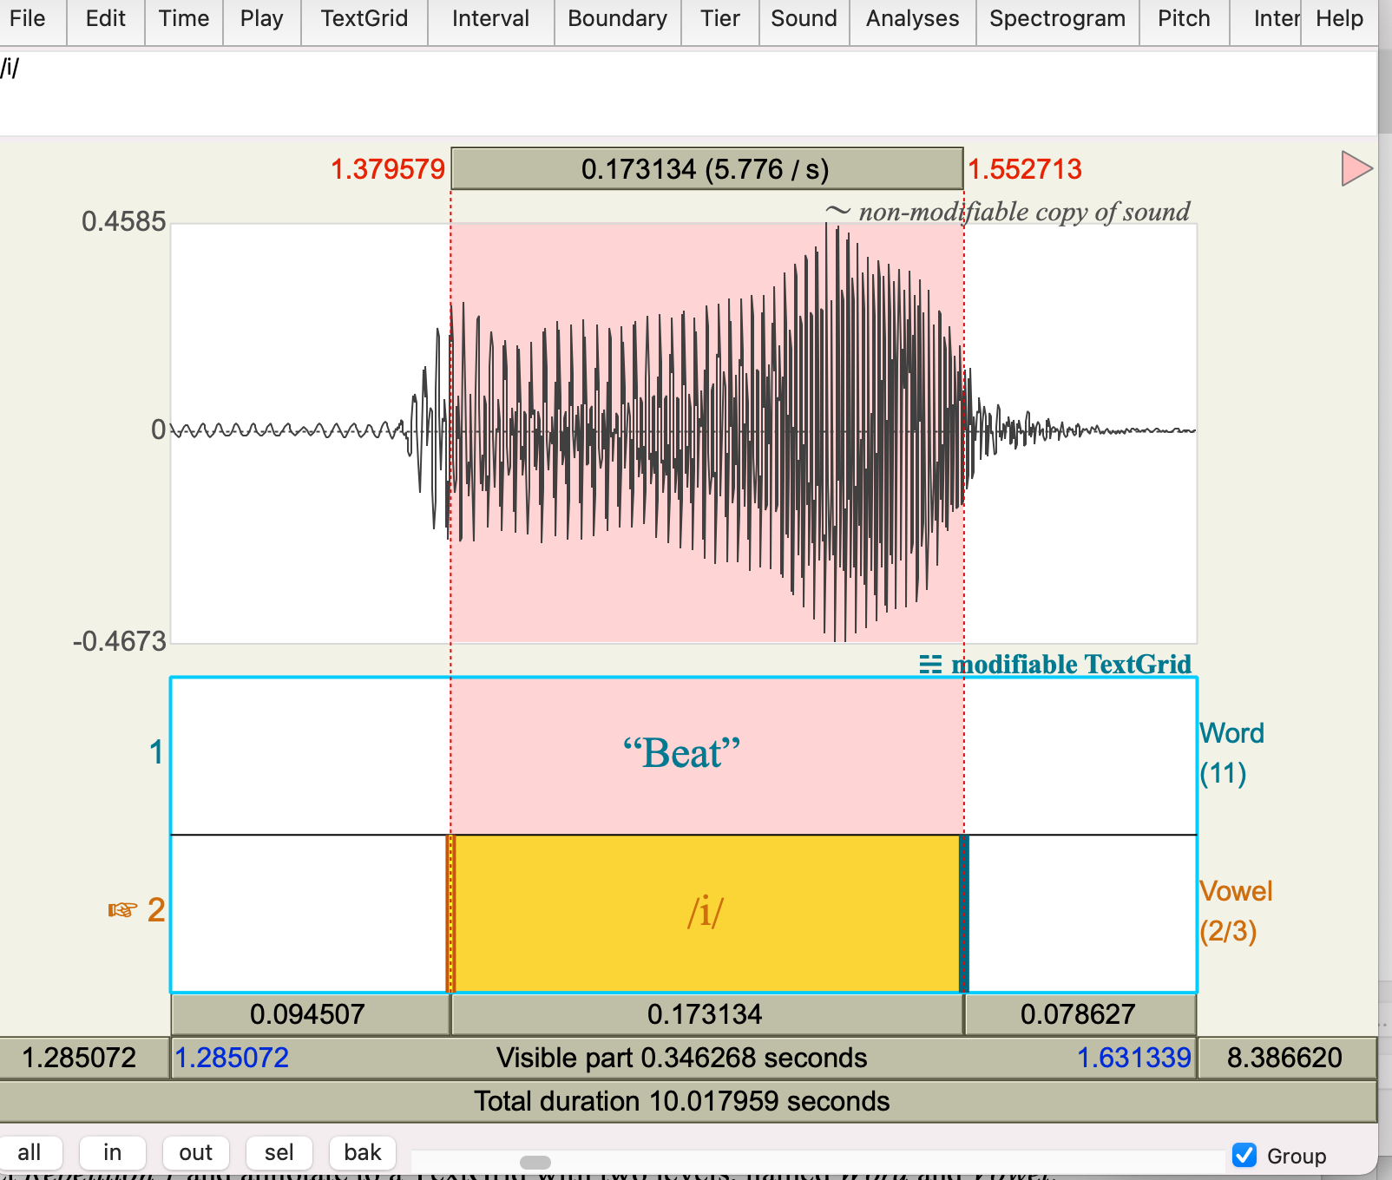
Task: Open the Play menu
Action: (x=262, y=19)
